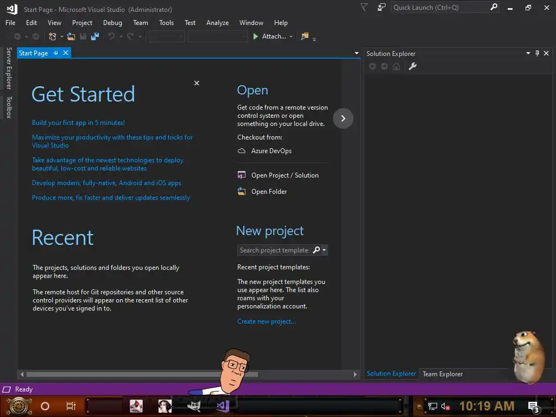Image resolution: width=556 pixels, height=417 pixels.
Task: Click Solution Explorer Back icon
Action: pos(372,66)
